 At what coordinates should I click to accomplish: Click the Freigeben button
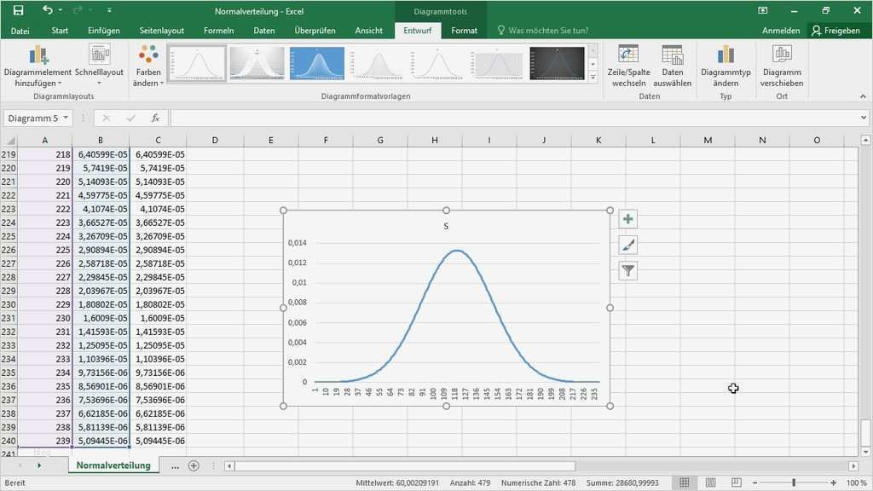coord(835,31)
